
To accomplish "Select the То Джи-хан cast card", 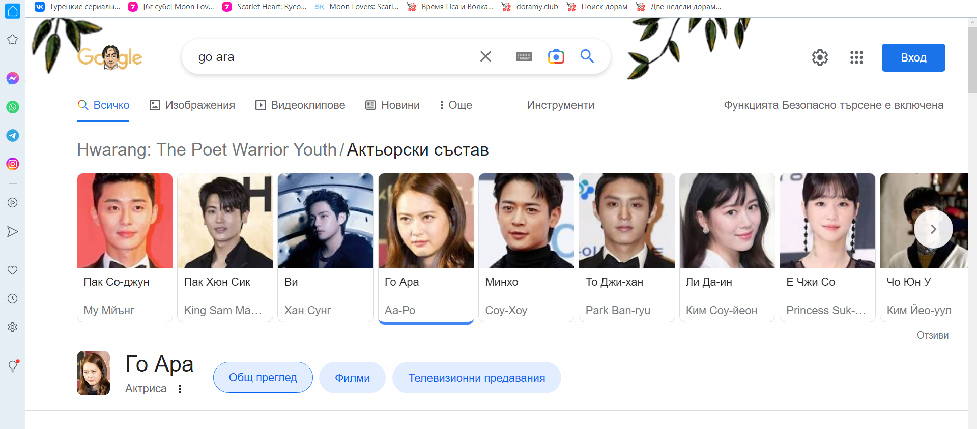I will tap(627, 248).
